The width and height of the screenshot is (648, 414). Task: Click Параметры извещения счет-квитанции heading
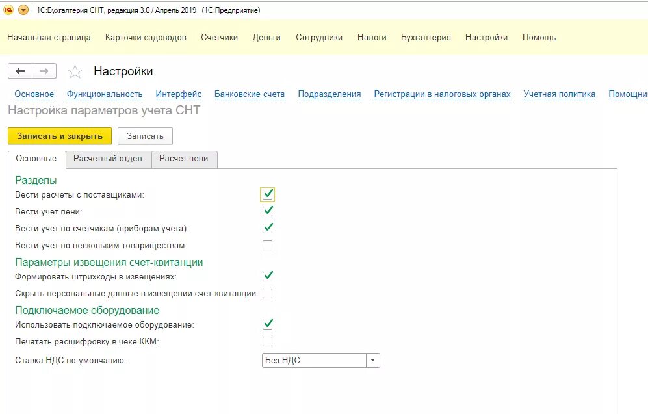point(109,263)
